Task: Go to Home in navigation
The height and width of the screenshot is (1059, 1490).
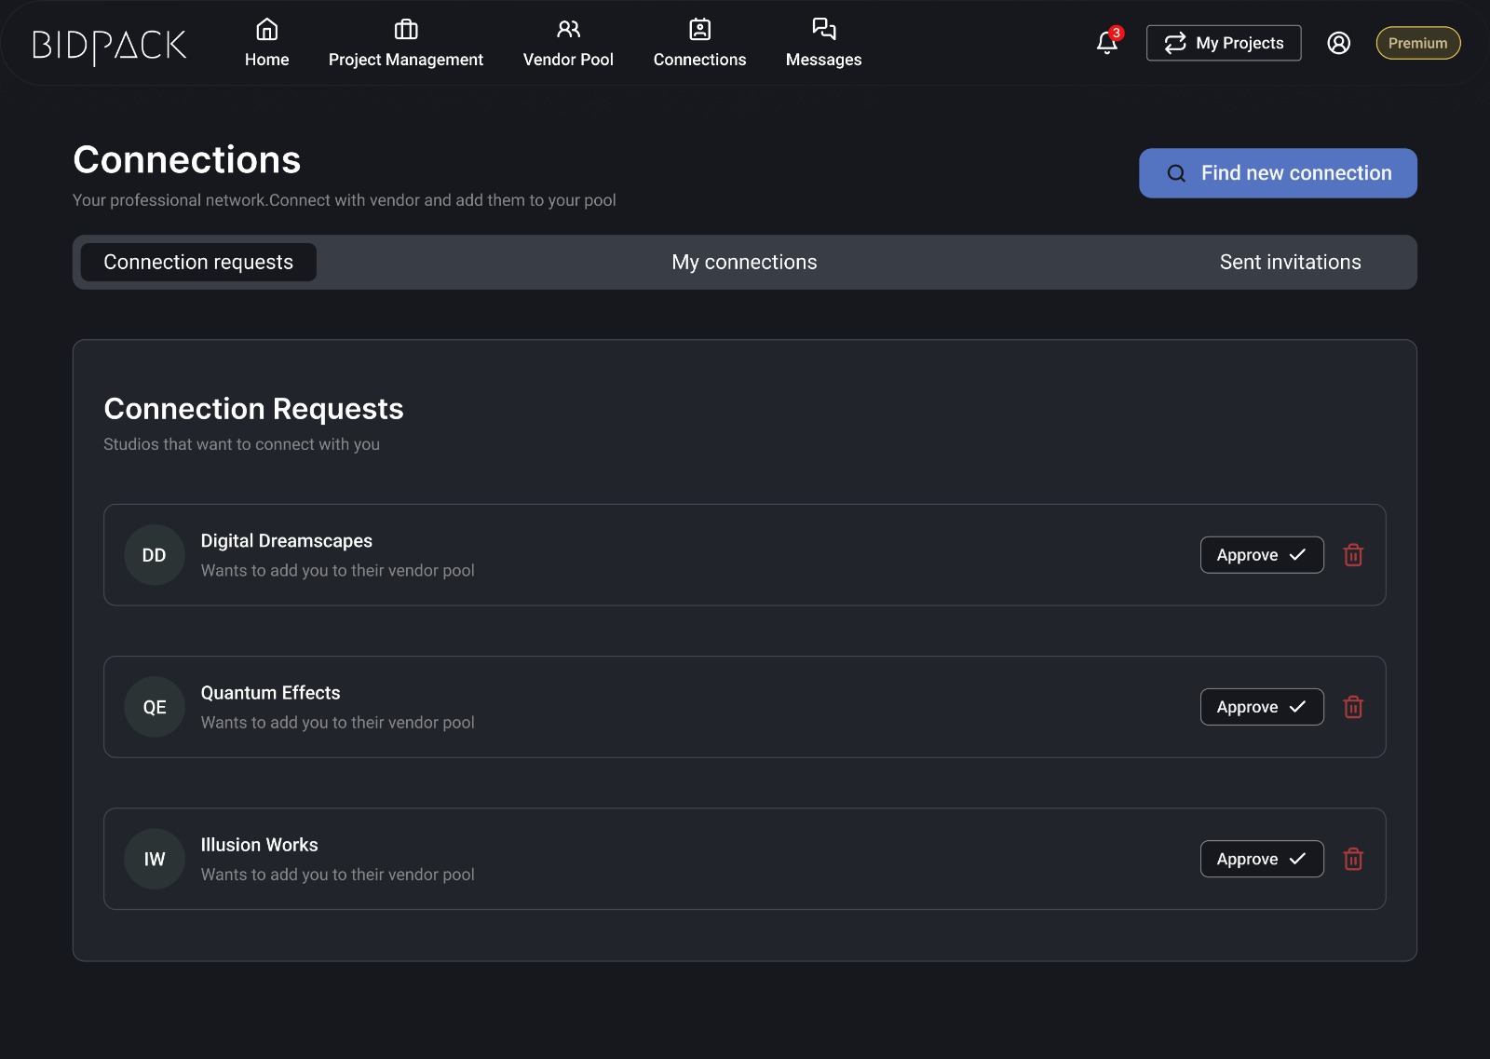Action: pos(266,44)
